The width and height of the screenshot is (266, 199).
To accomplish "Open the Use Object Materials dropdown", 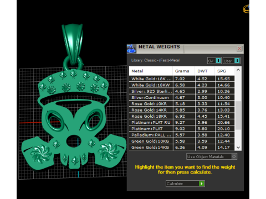I will (212, 156).
